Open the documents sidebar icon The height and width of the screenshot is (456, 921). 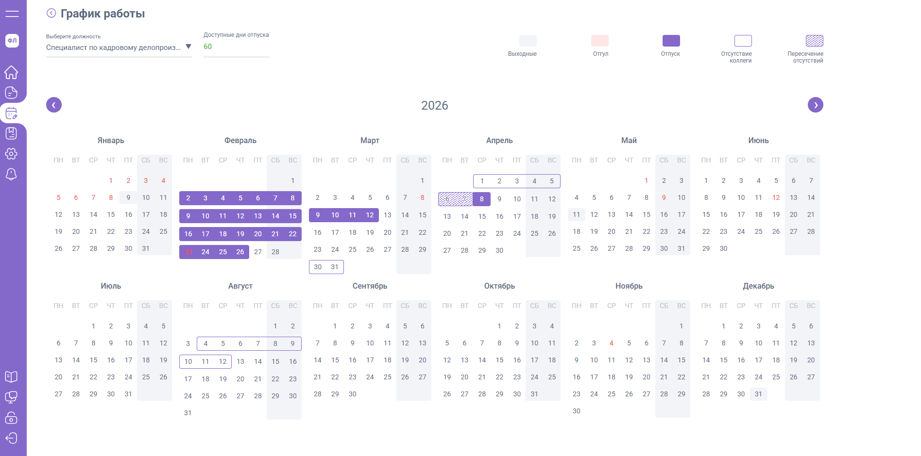(x=11, y=93)
